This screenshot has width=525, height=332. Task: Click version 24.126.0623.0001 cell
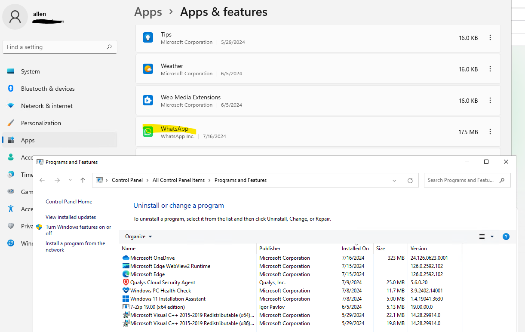click(x=429, y=258)
